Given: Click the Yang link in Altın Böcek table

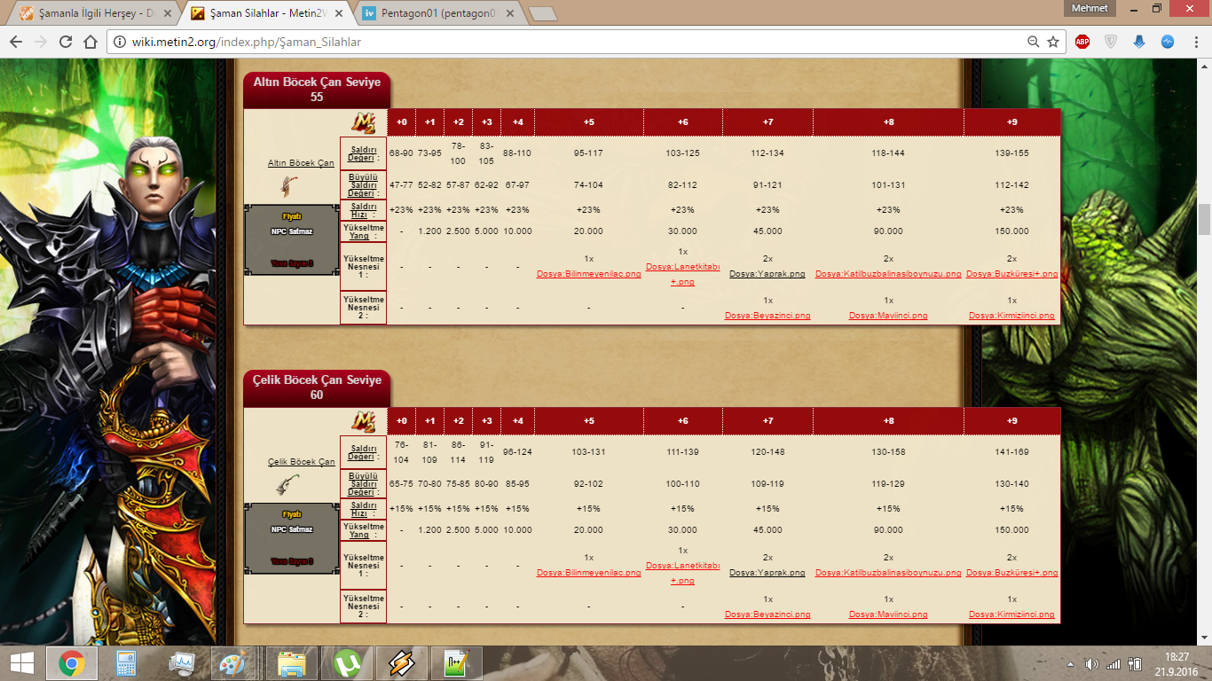Looking at the screenshot, I should (358, 236).
